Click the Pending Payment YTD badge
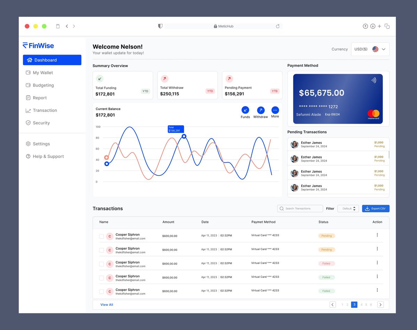Screen dimensions: 417x330 pos(275,91)
